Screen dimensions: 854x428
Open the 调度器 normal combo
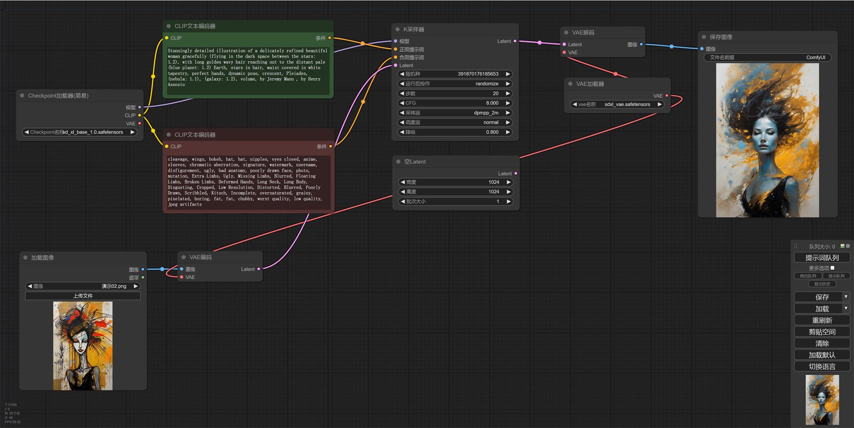pos(455,122)
